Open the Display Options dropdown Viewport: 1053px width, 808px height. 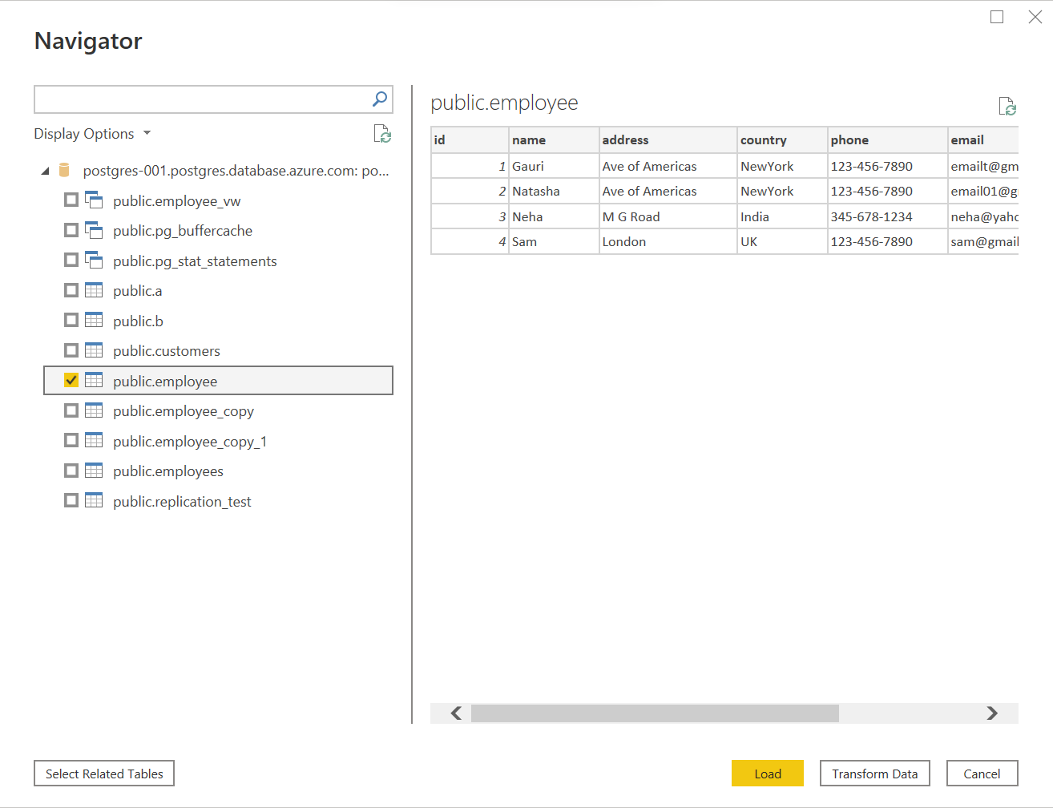(x=92, y=134)
